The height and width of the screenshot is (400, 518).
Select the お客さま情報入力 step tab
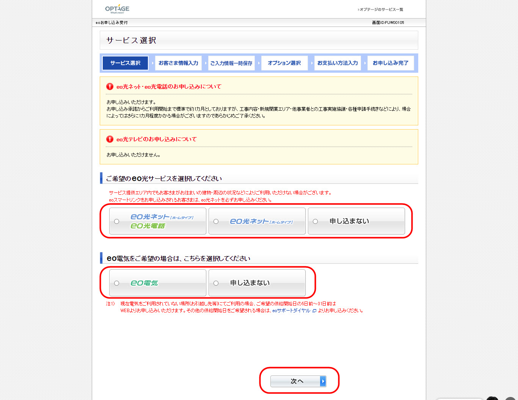[x=178, y=63]
